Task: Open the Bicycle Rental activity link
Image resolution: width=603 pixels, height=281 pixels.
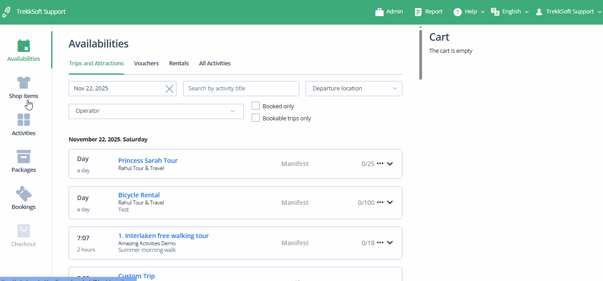Action: (139, 195)
